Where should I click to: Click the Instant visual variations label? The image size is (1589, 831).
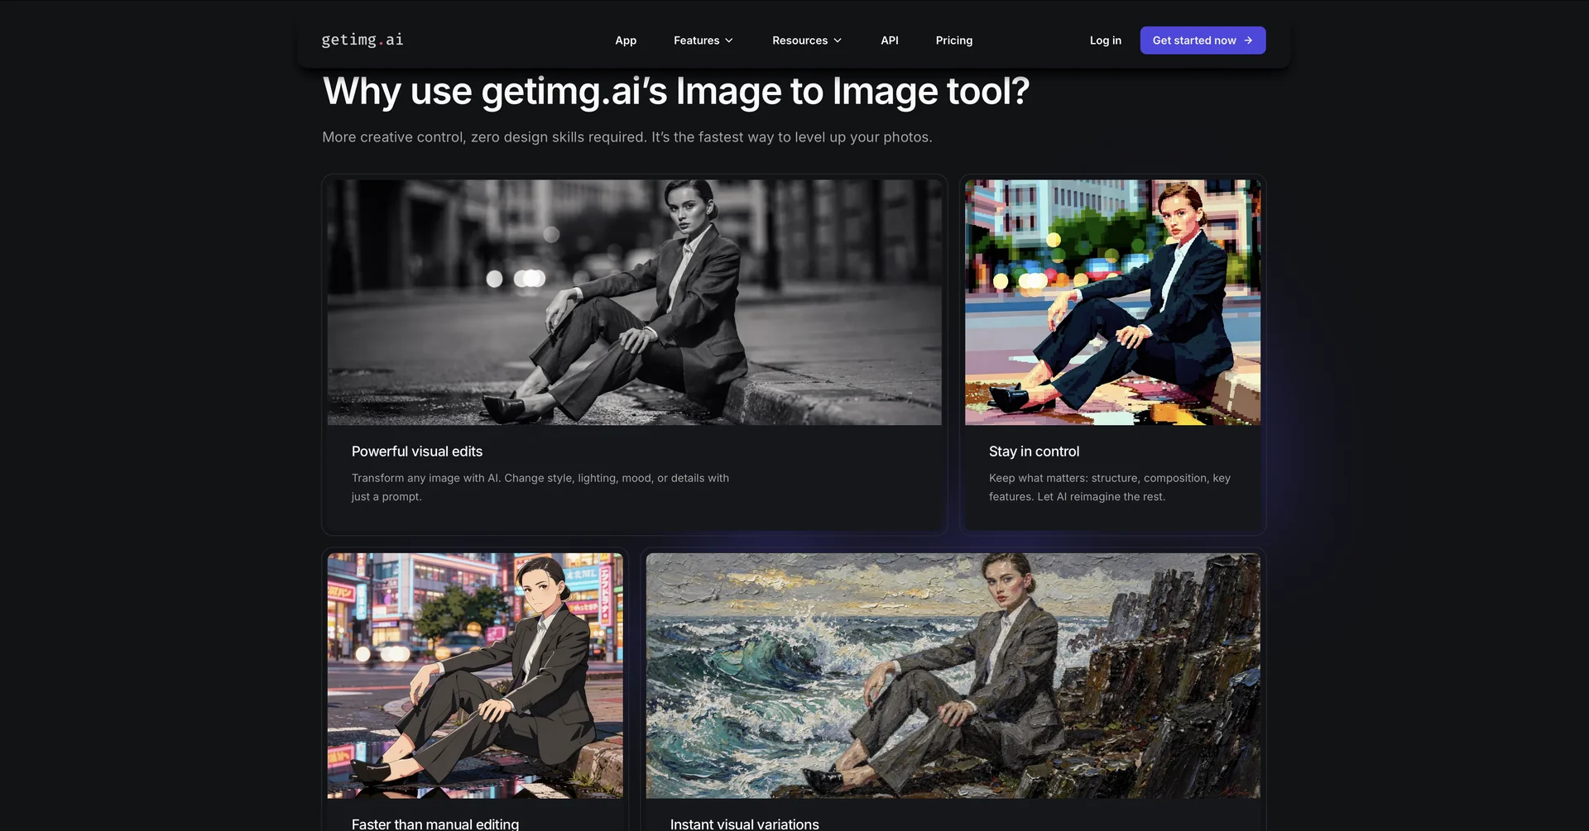pyautogui.click(x=744, y=823)
